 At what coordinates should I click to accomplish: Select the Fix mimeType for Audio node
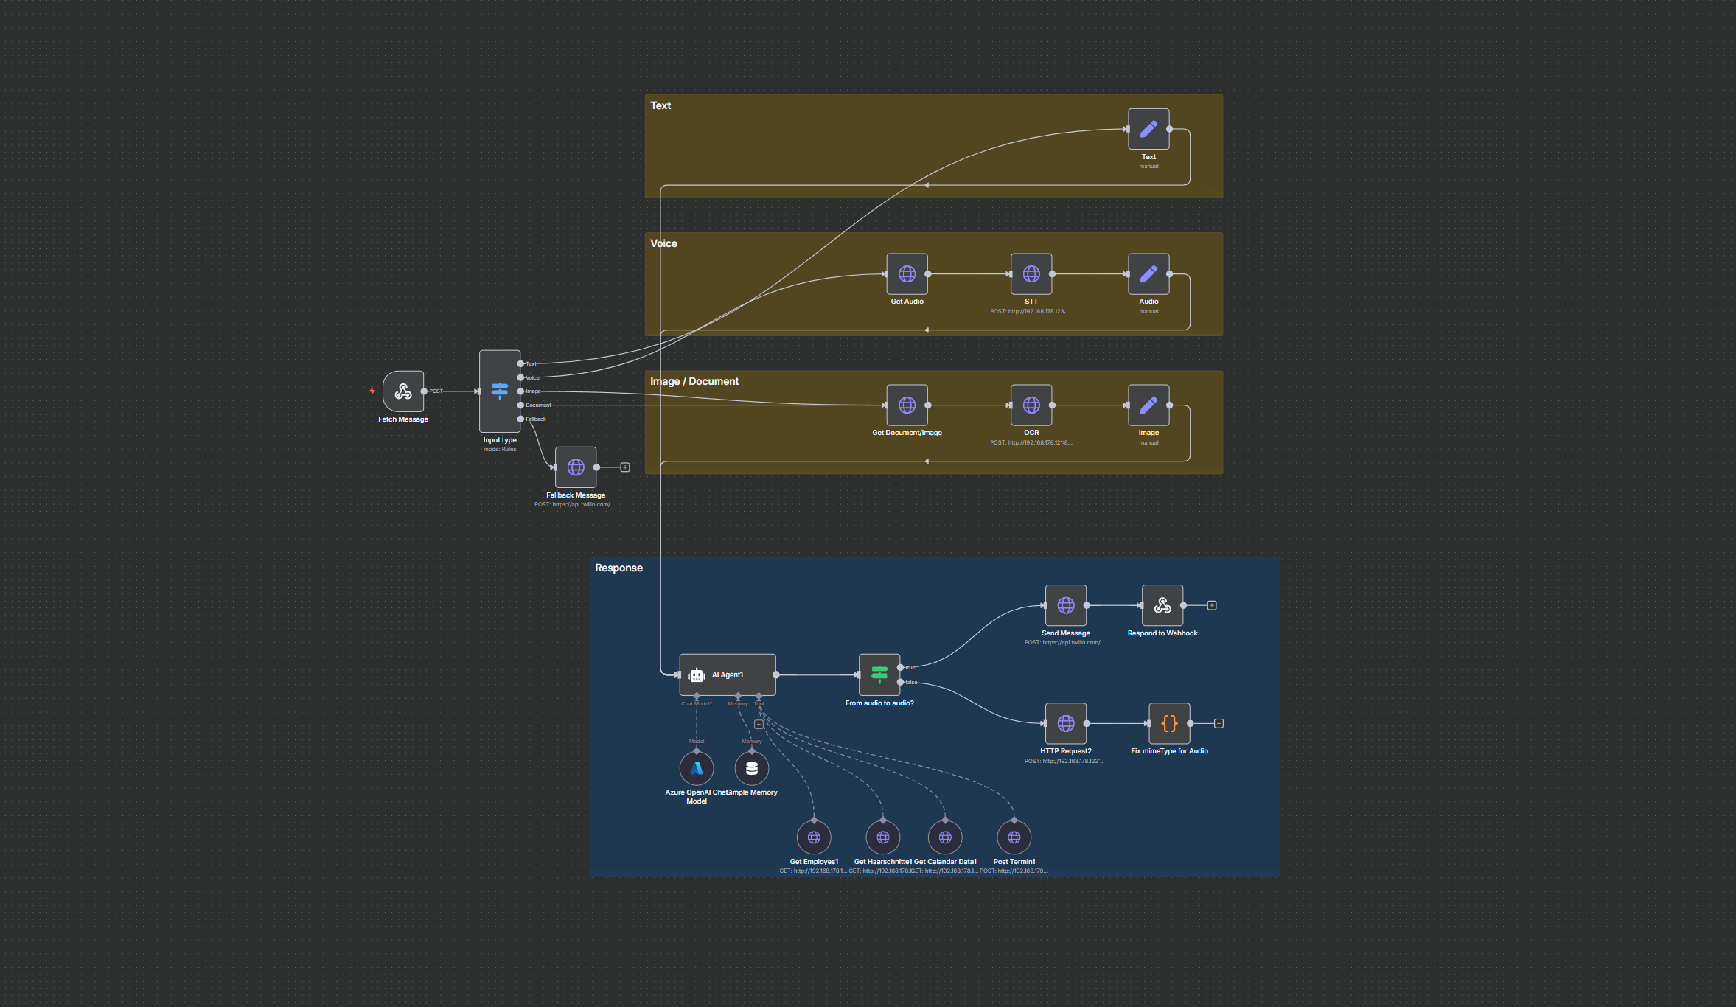[x=1169, y=723]
